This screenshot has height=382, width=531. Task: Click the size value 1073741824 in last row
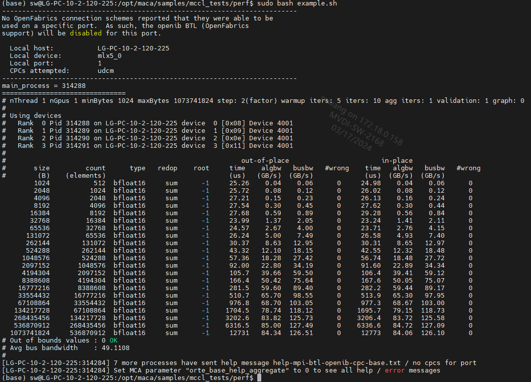(x=30, y=333)
